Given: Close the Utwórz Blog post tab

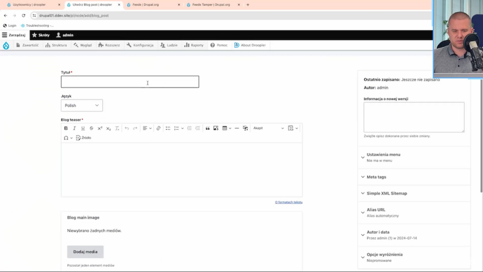Looking at the screenshot, I should (119, 5).
